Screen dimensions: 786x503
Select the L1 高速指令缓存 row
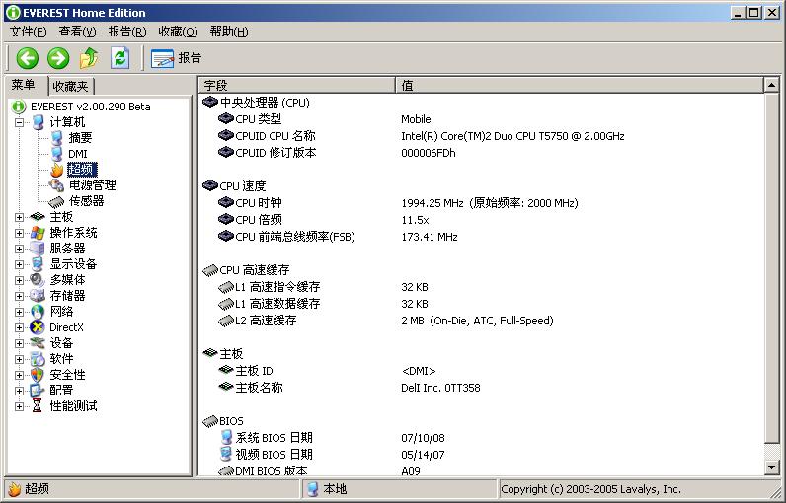tap(481, 287)
